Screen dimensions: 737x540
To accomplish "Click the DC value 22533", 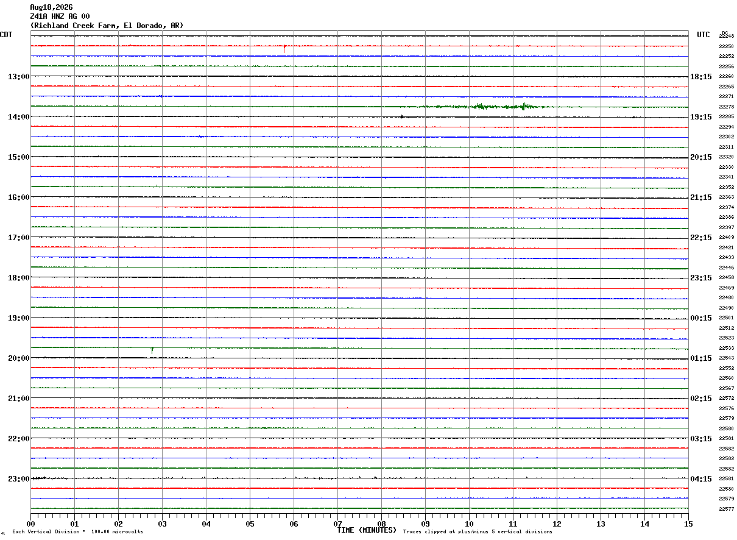I will (726, 348).
